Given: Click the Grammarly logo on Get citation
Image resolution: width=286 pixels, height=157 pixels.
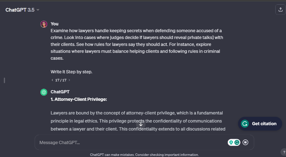Looking at the screenshot, I should coord(245,124).
